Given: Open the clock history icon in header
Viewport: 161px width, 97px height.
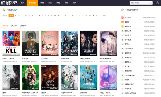Looking at the screenshot, I should tap(157, 3).
